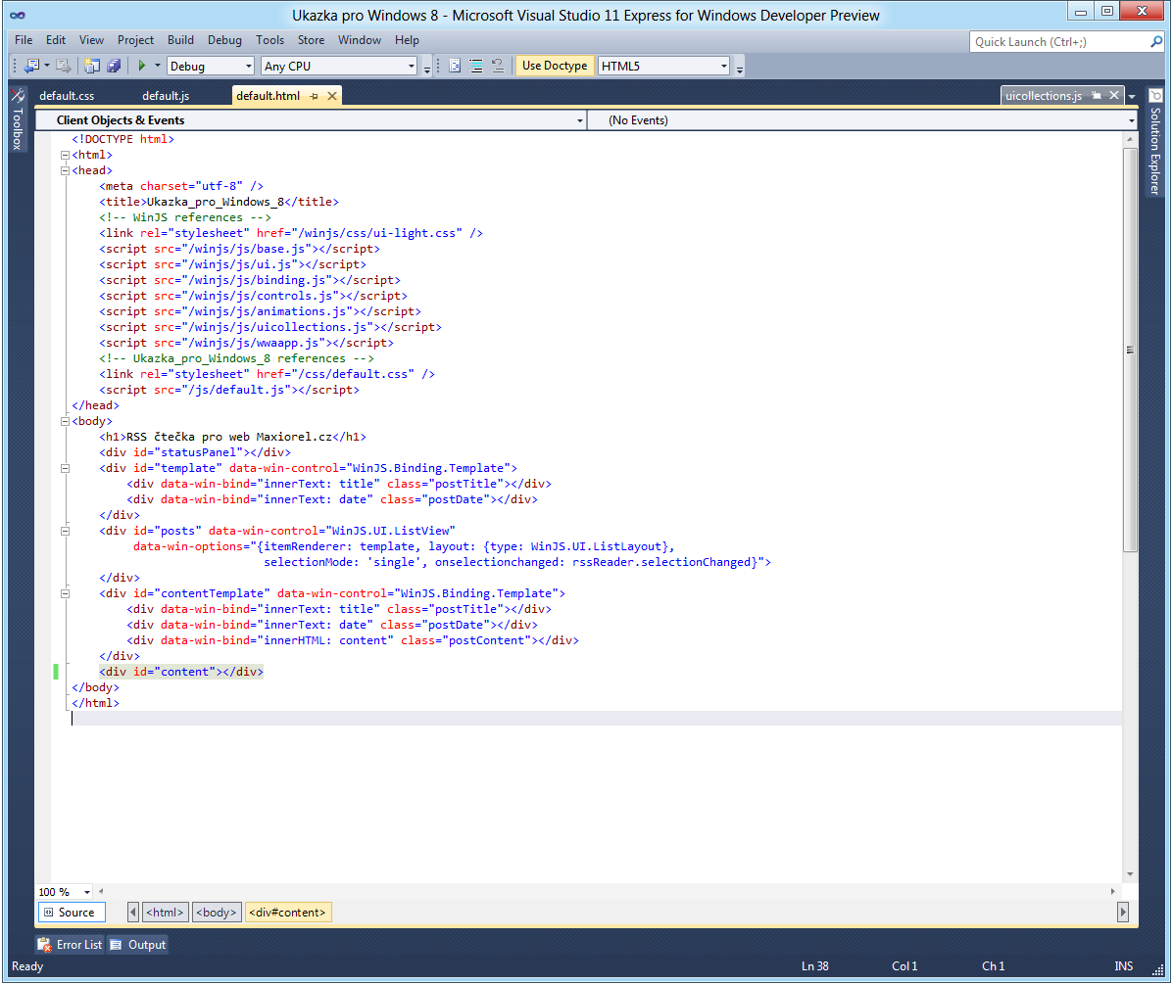Open the Build menu
Viewport: 1173px width, 985px height.
180,40
